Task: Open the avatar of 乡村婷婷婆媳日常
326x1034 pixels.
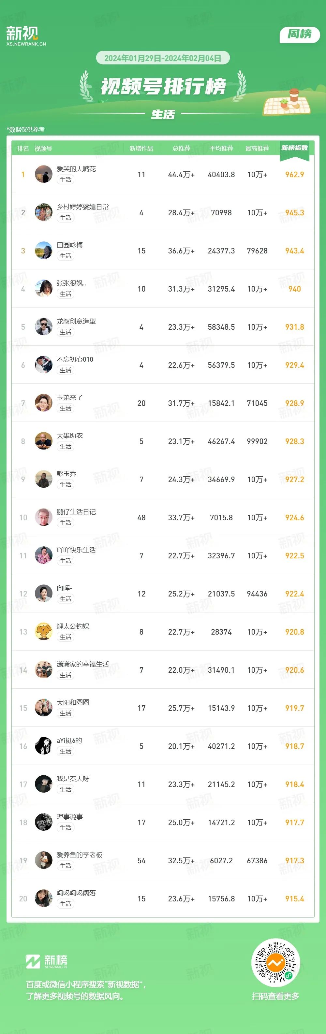Action: click(x=43, y=212)
